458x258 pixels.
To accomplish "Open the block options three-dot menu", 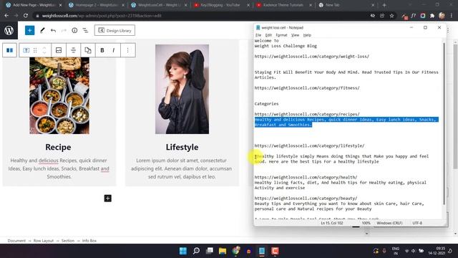I will pos(127,50).
